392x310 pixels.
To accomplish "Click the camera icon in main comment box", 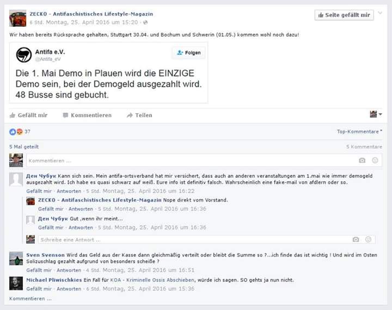I will coord(362,160).
